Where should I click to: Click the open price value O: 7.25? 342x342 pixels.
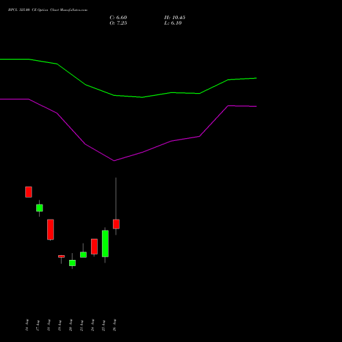point(118,23)
